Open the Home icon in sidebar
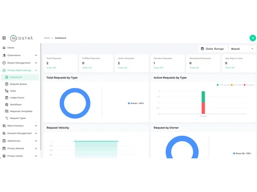The width and height of the screenshot is (257, 192). [4, 48]
